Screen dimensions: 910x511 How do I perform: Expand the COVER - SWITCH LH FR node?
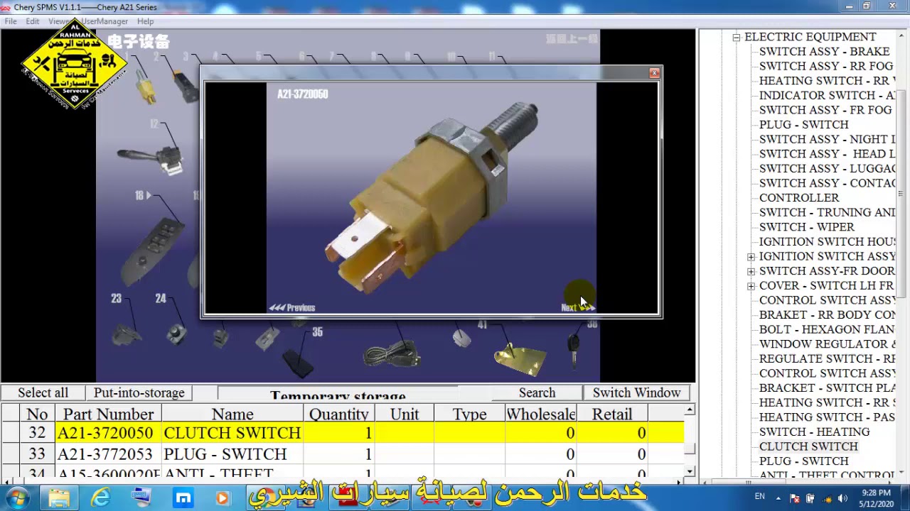(x=751, y=286)
